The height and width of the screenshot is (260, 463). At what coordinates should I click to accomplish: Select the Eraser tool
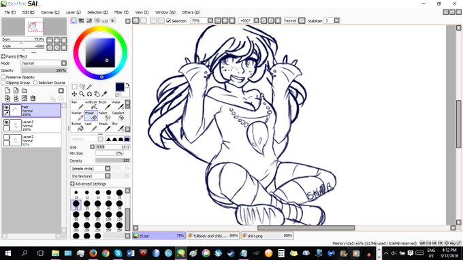tap(91, 116)
